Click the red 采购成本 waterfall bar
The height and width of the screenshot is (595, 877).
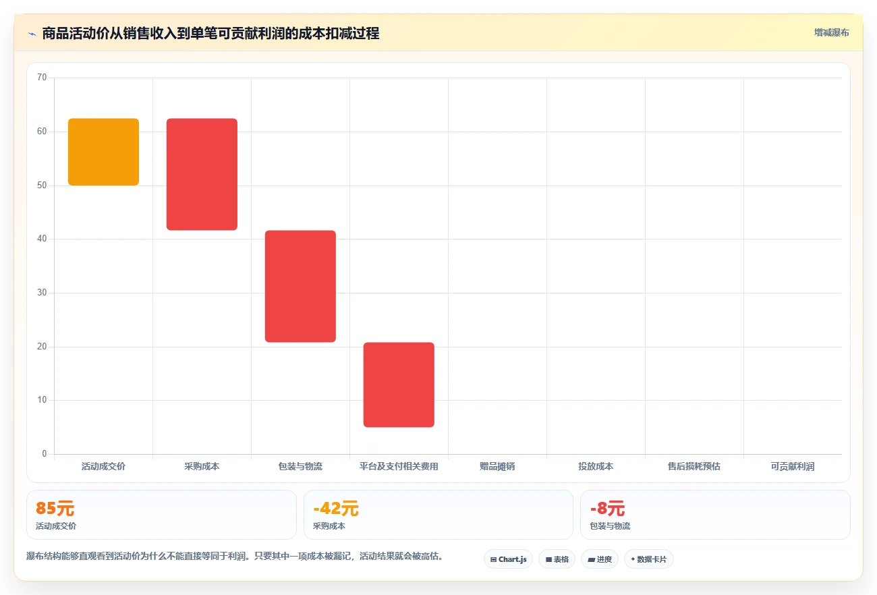click(202, 174)
